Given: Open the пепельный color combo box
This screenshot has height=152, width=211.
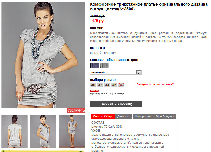Looking at the screenshot, I should point(116,72).
